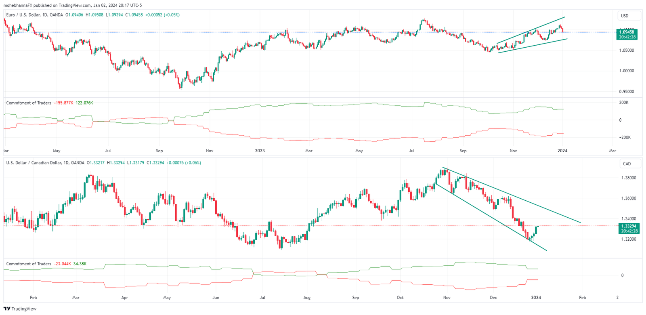Click the TradingView logo icon
Image resolution: width=646 pixels, height=315 pixels.
(x=7, y=309)
